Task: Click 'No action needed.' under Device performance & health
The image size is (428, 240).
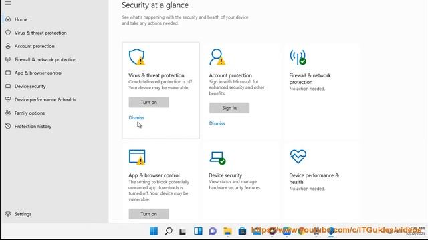Action: pos(307,189)
